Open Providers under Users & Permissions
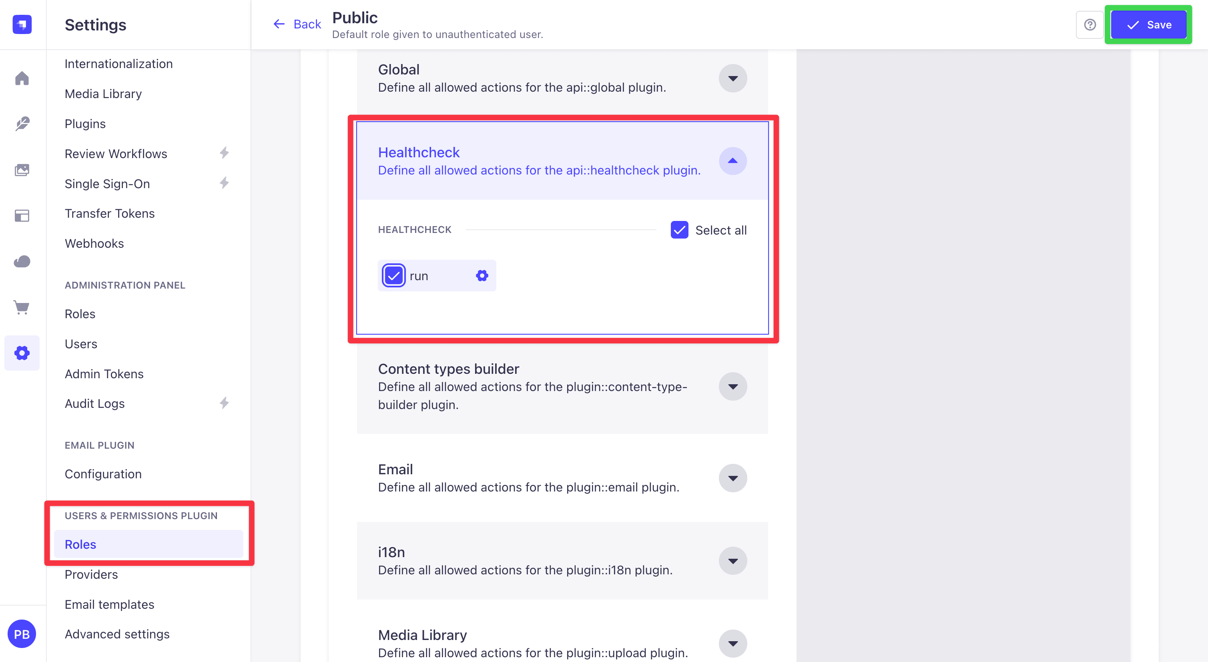This screenshot has width=1208, height=662. [91, 574]
